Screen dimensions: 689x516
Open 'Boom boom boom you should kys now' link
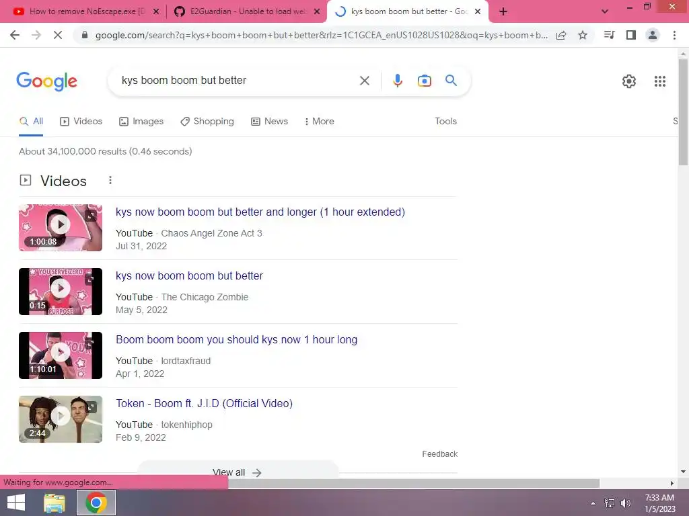coord(236,340)
